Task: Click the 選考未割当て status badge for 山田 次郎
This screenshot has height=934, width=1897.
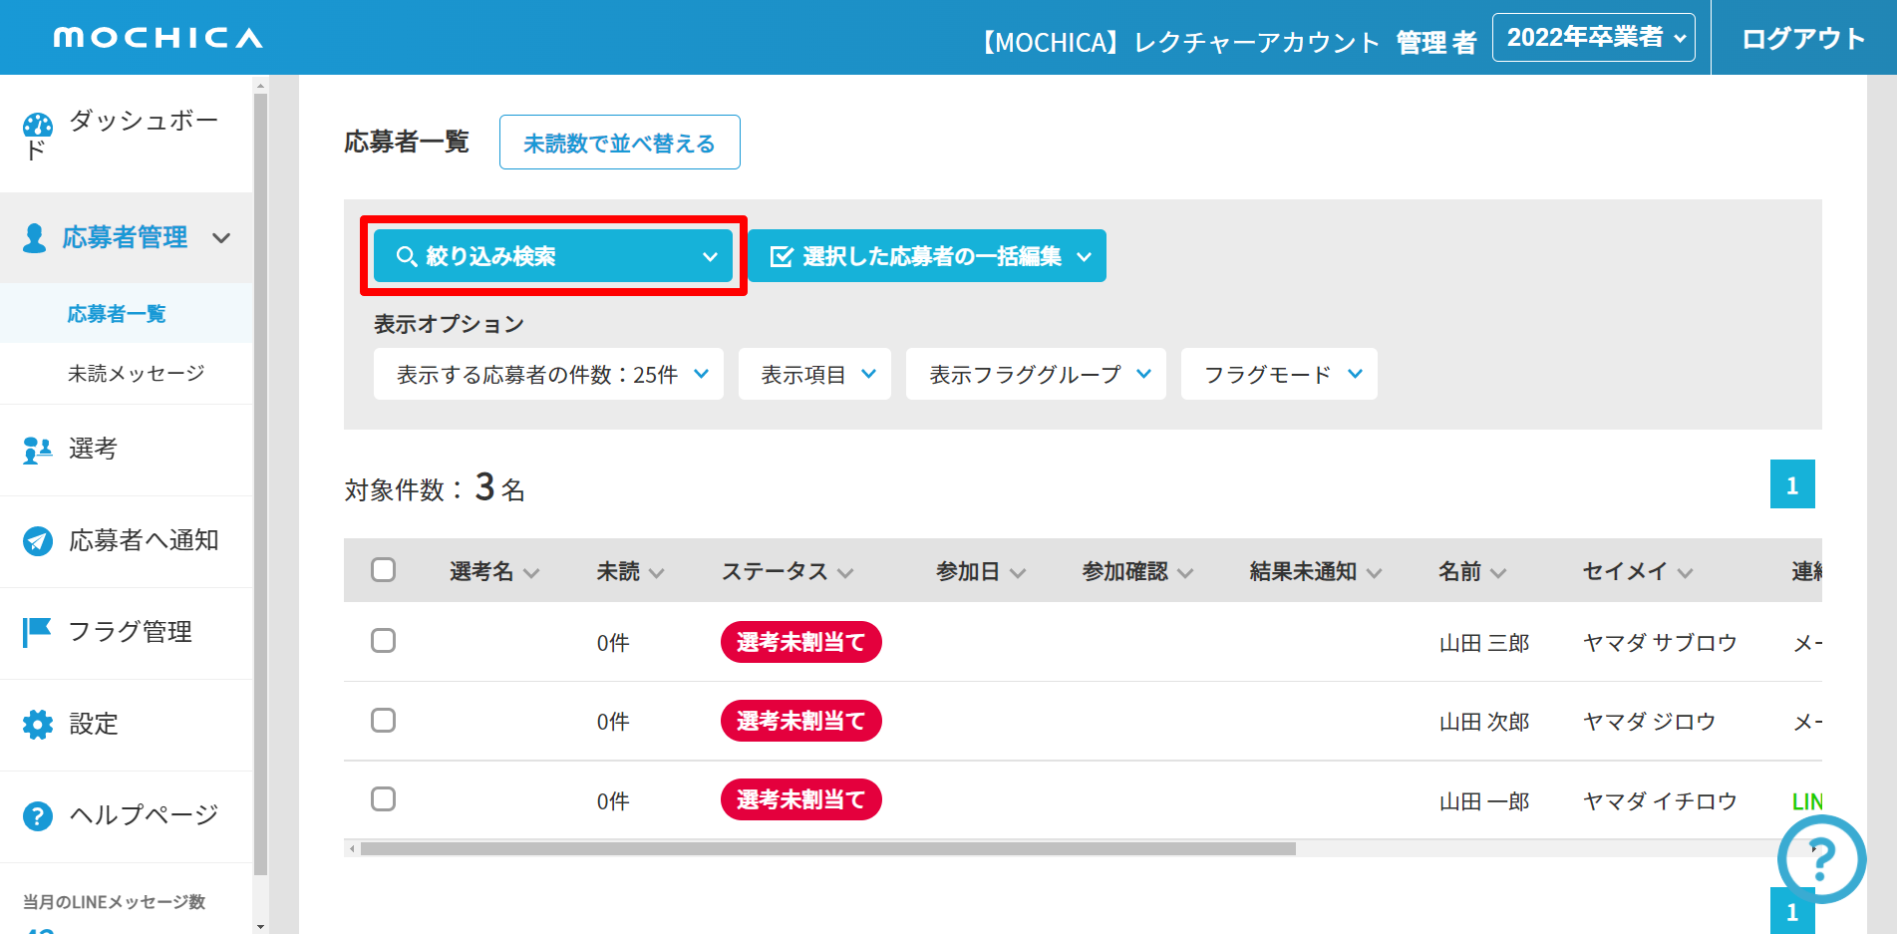Action: pos(800,721)
